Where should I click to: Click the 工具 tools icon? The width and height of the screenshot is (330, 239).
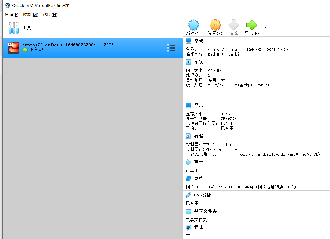point(14,27)
